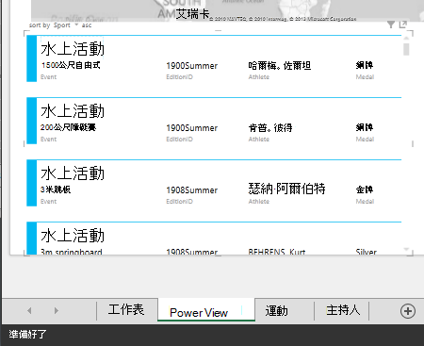Viewport: 424px width, 346px height.
Task: Go to next sheet tab arrow
Action: tap(57, 310)
